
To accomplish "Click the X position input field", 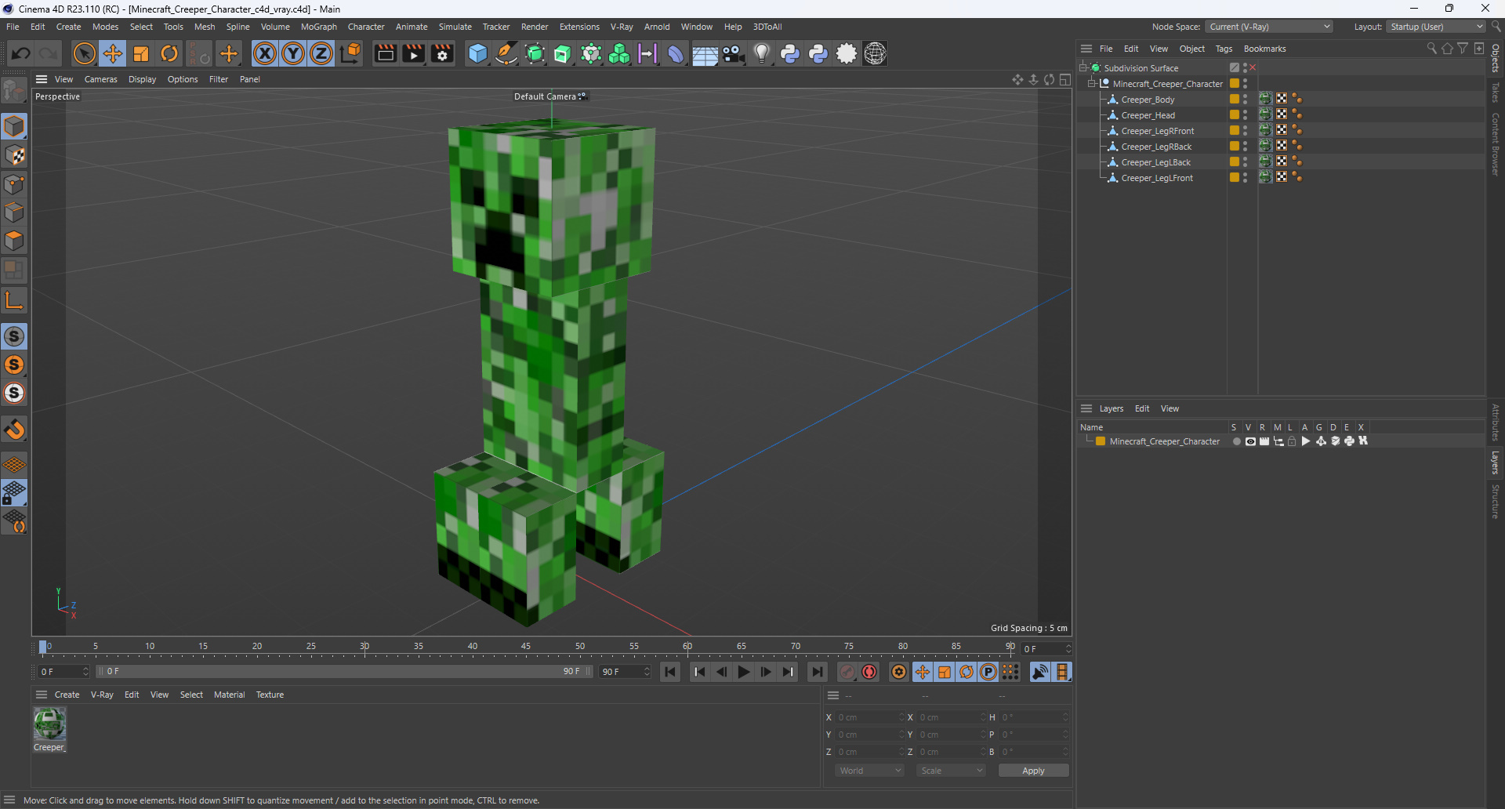I will coord(869,717).
